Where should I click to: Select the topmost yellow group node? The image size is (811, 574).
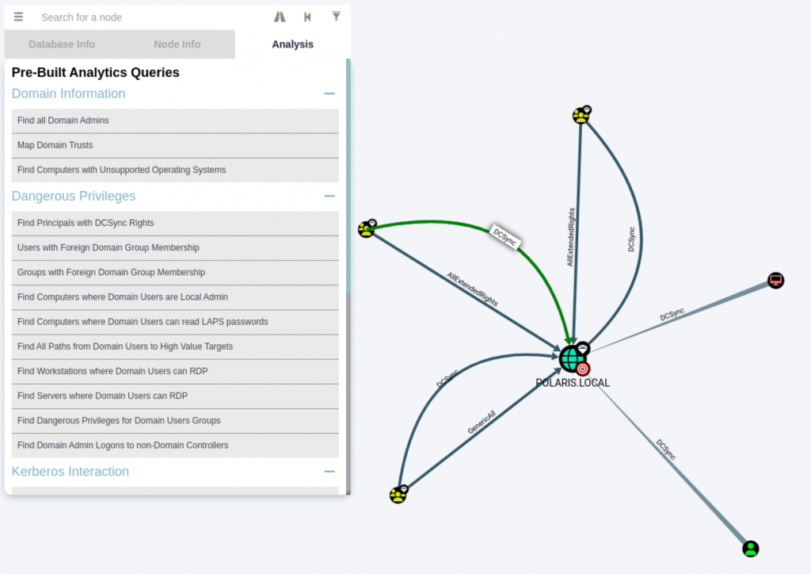(581, 116)
